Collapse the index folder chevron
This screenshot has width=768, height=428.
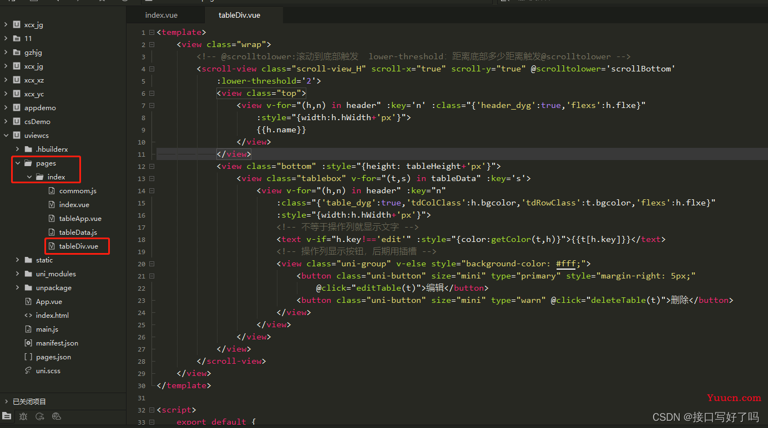pos(29,177)
